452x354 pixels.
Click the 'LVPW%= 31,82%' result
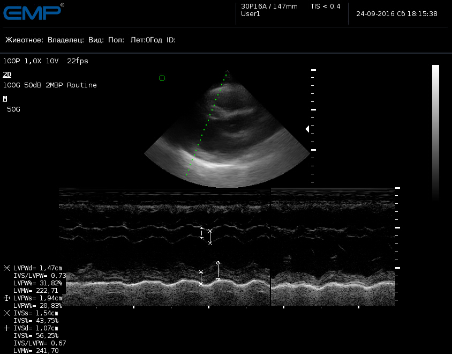(x=38, y=283)
